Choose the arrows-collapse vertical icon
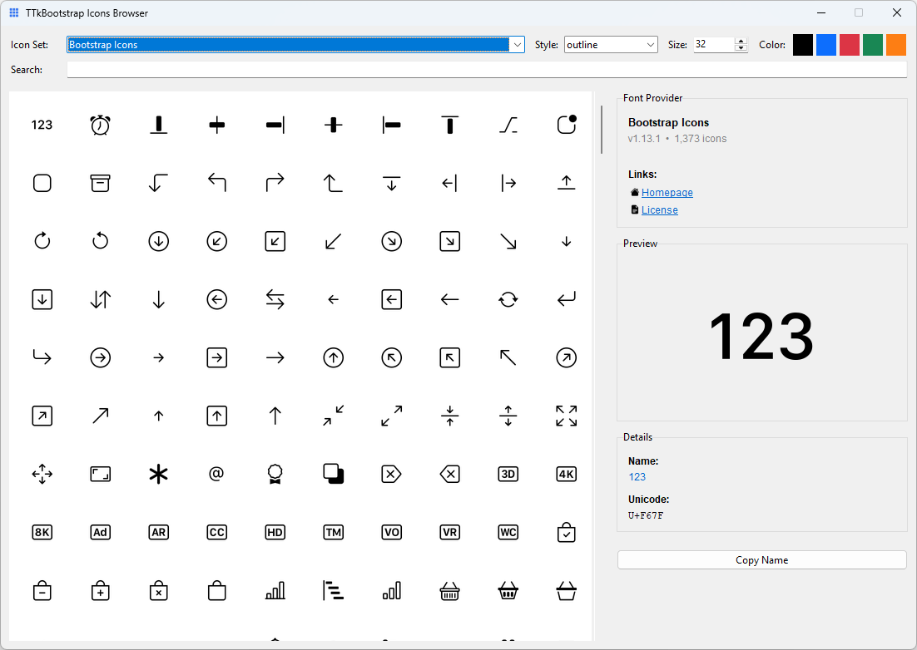Viewport: 917px width, 650px height. click(449, 416)
